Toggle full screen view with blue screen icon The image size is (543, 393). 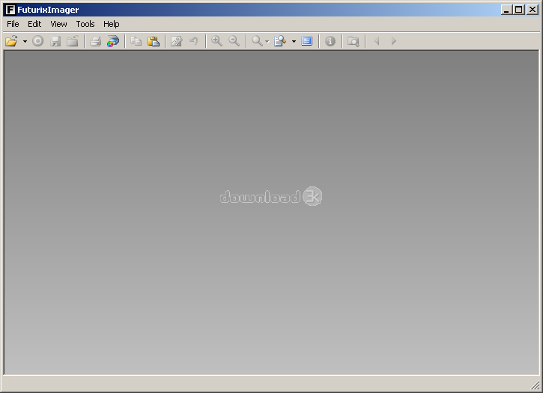307,41
